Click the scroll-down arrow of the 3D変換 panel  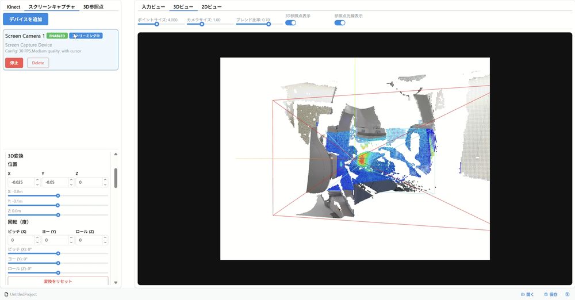tap(116, 282)
